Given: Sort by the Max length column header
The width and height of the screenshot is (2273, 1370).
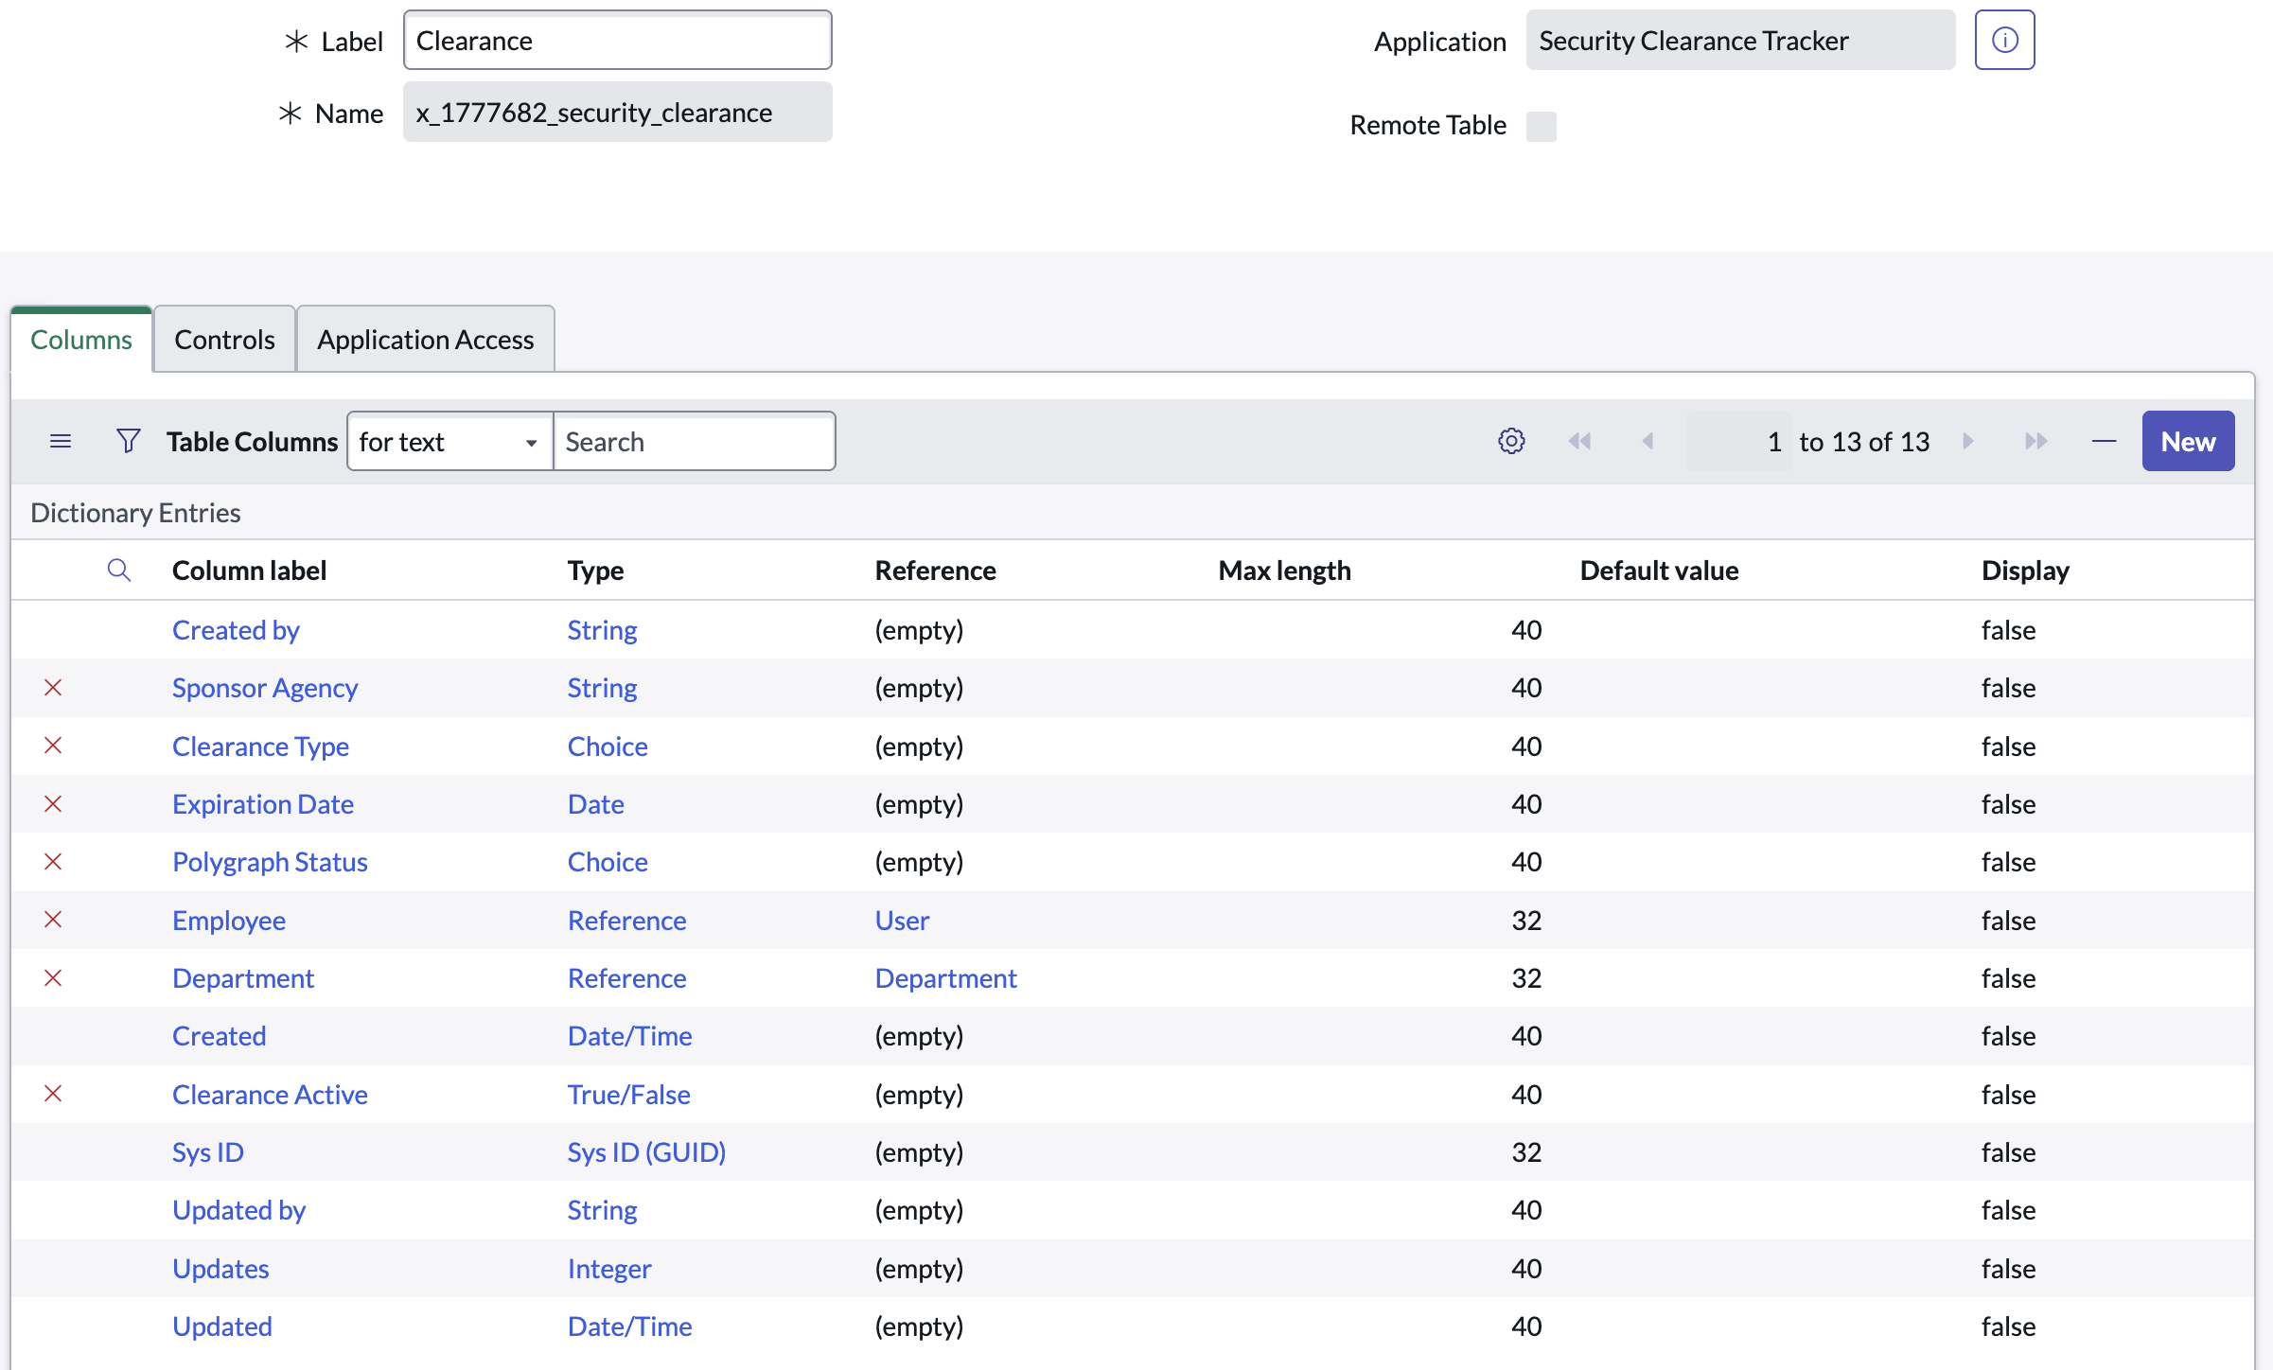Looking at the screenshot, I should click(x=1284, y=571).
